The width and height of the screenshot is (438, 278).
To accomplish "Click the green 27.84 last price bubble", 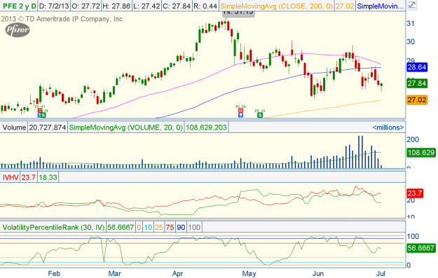I will tap(417, 83).
